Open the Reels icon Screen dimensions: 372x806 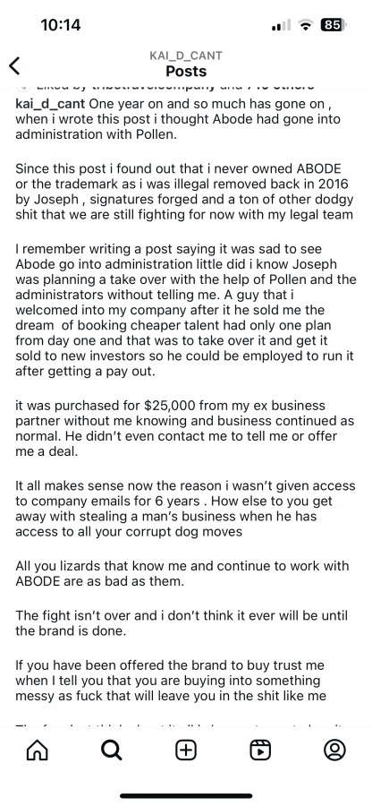260,750
